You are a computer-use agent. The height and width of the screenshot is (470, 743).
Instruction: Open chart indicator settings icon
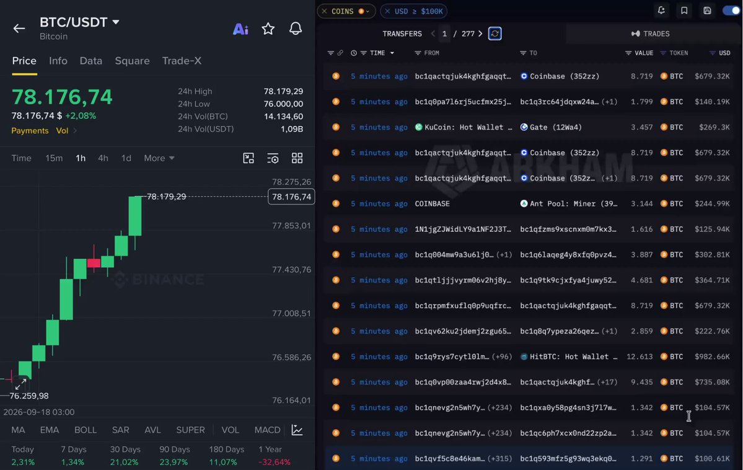273,158
